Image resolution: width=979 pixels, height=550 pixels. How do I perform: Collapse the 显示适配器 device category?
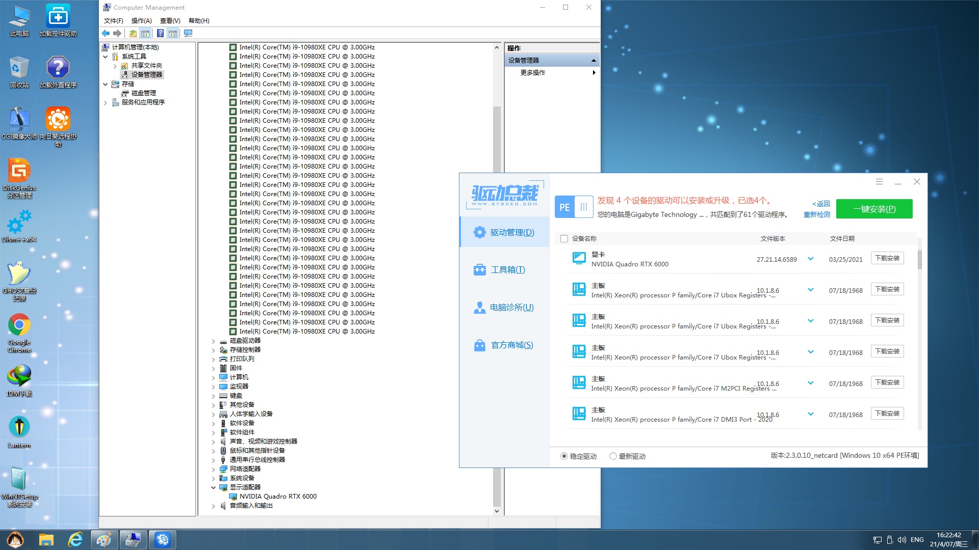213,487
